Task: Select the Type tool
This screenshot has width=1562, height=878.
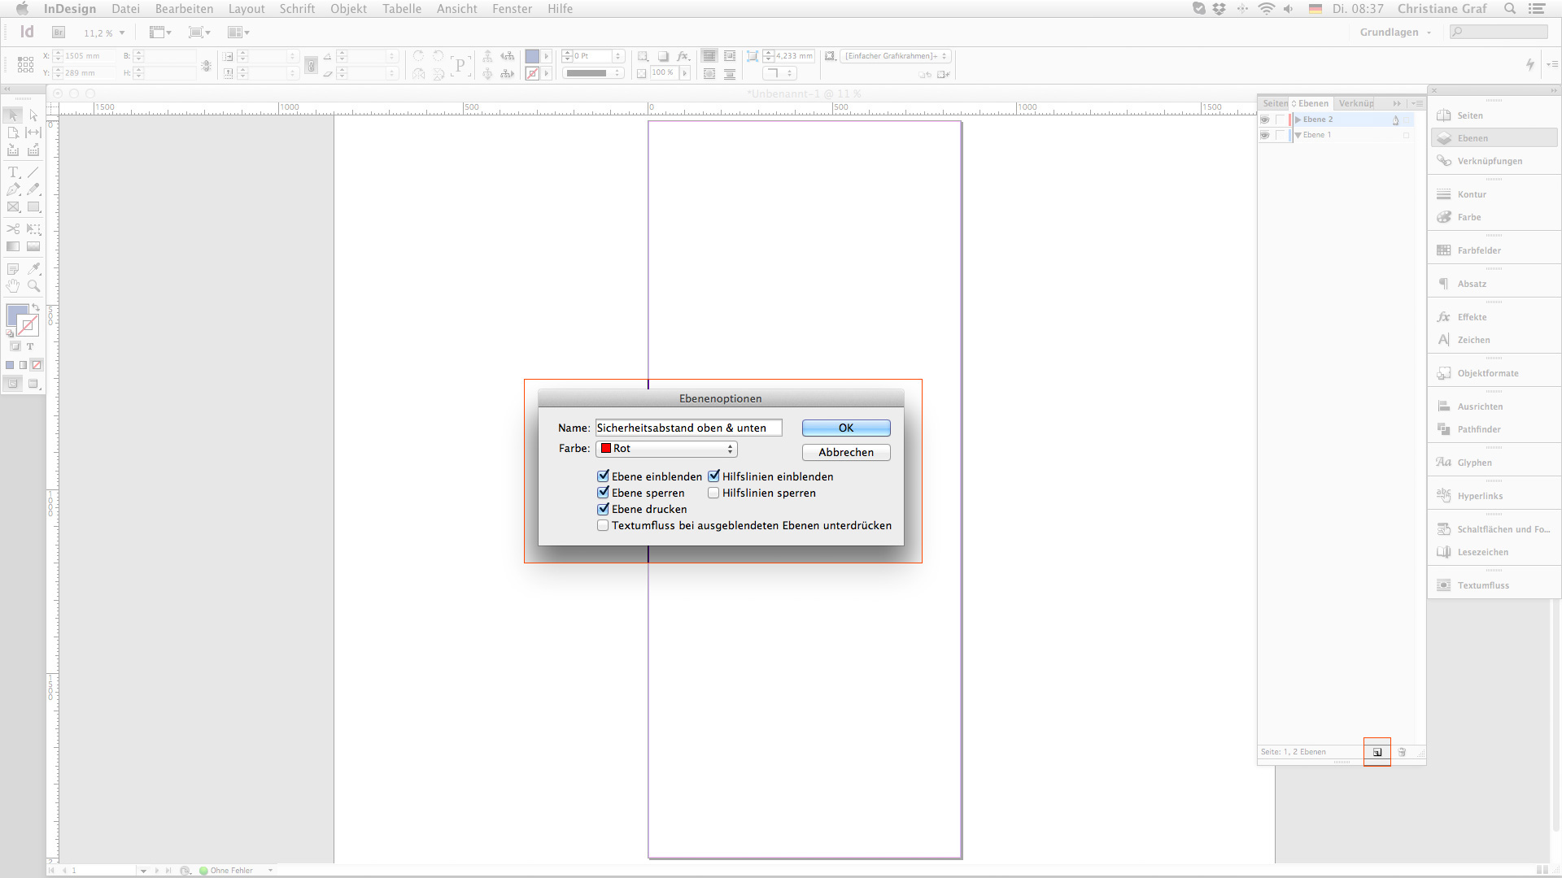Action: [13, 172]
